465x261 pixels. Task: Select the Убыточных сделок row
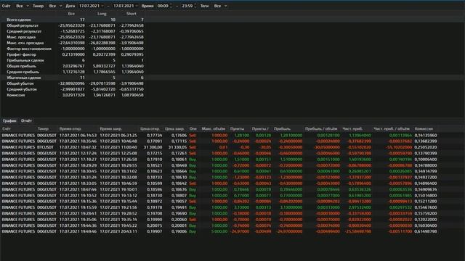[x=73, y=78]
